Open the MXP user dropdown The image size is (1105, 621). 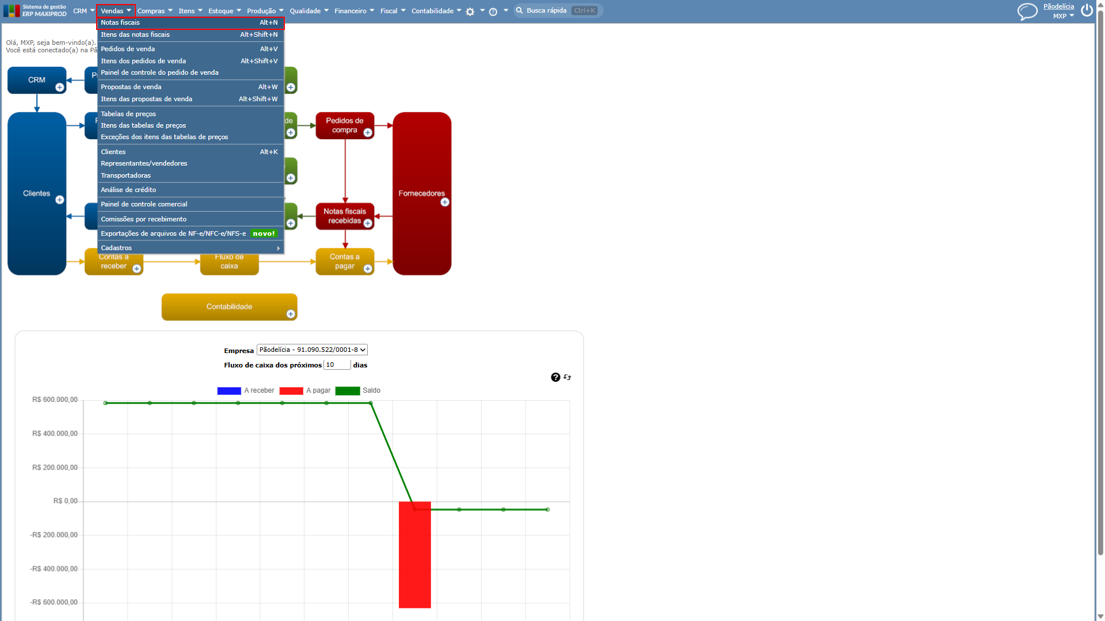click(1064, 16)
